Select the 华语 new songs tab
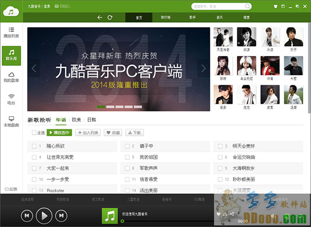The width and height of the screenshot is (311, 227). pyautogui.click(x=61, y=120)
